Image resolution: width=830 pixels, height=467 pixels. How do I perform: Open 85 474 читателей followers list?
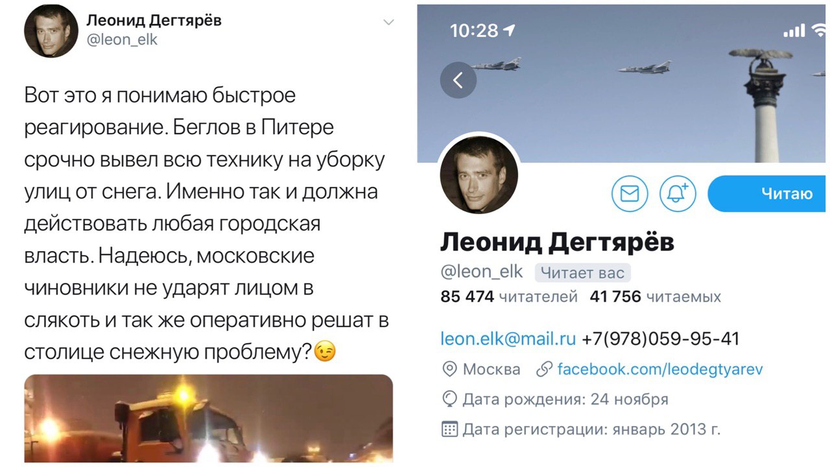(x=509, y=297)
